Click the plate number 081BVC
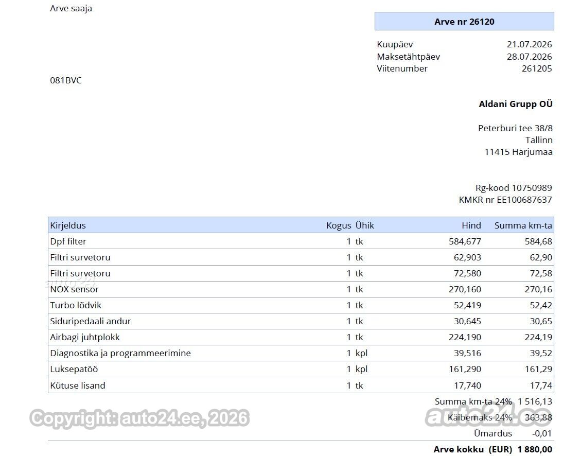The height and width of the screenshot is (456, 581). click(65, 80)
